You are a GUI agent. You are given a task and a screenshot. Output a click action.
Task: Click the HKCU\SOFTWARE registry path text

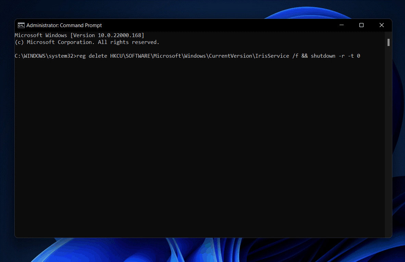[200, 56]
